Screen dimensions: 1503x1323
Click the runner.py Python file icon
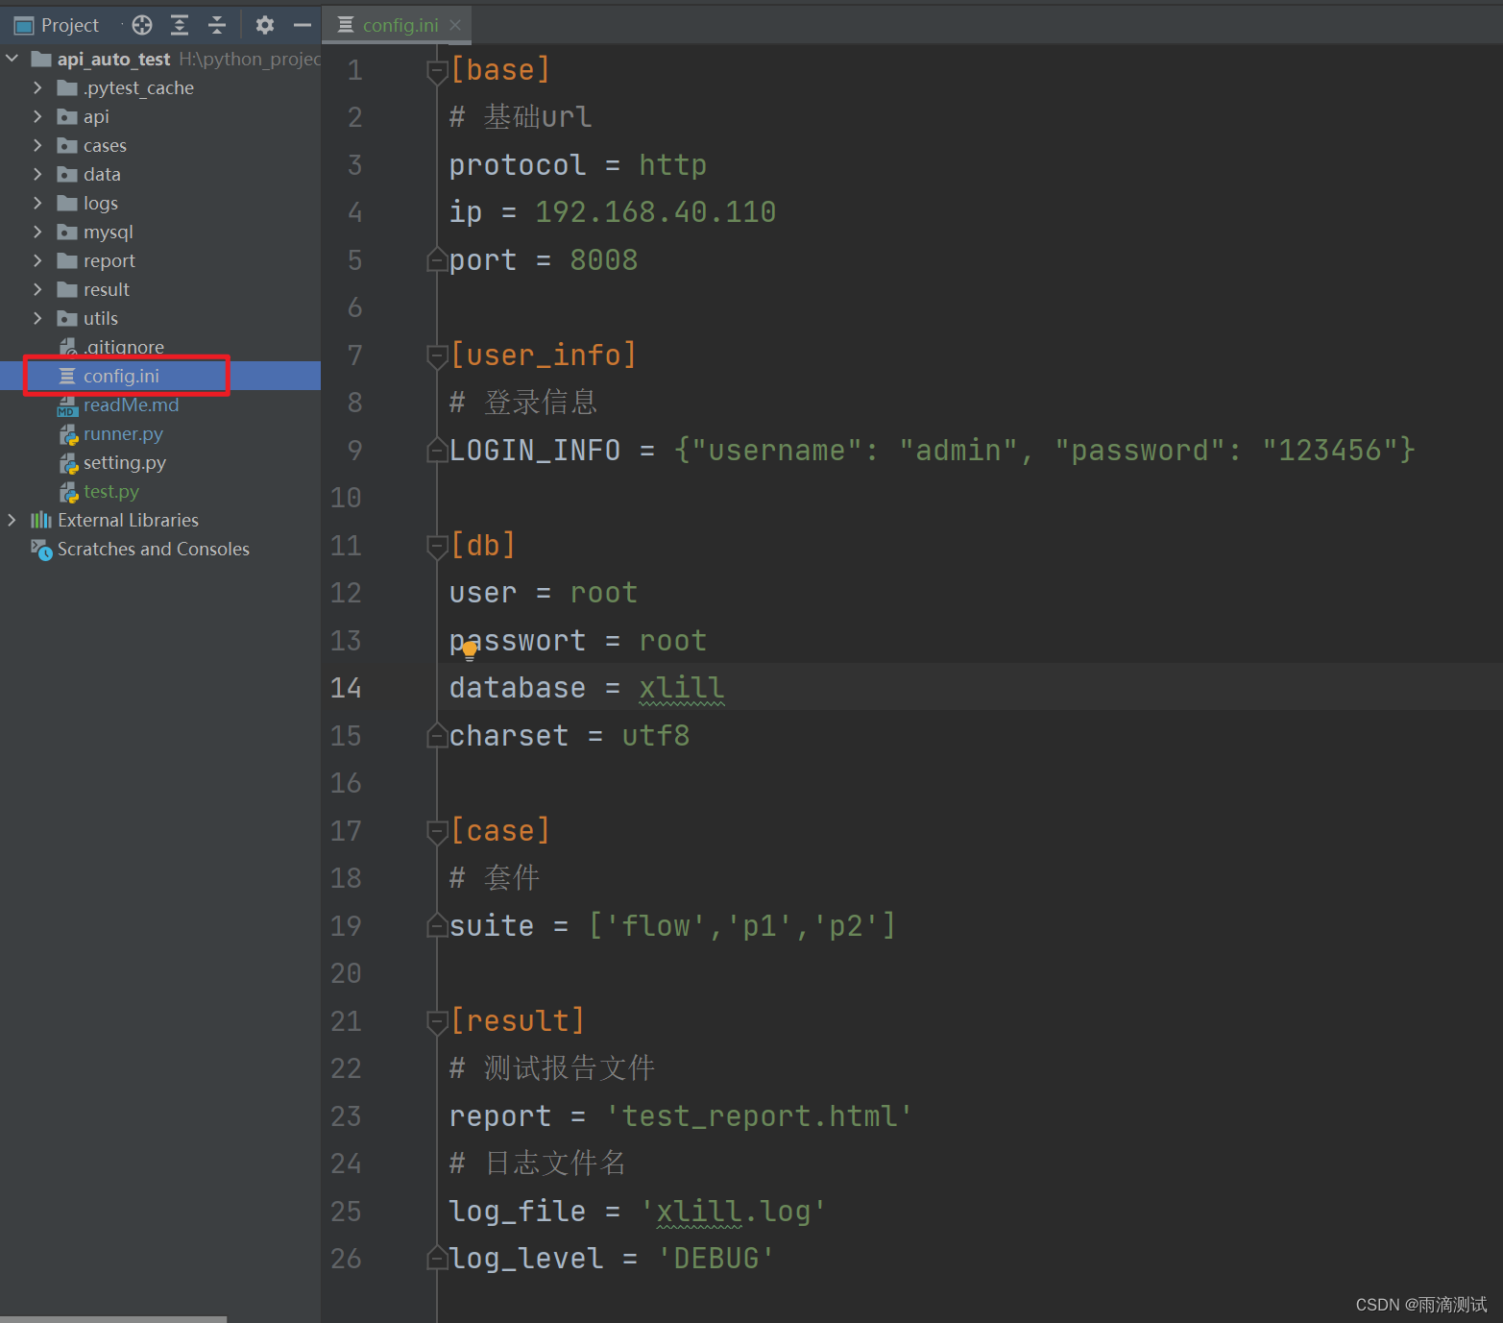[68, 434]
